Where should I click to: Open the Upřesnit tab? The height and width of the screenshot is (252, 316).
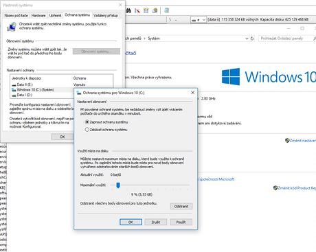point(55,16)
